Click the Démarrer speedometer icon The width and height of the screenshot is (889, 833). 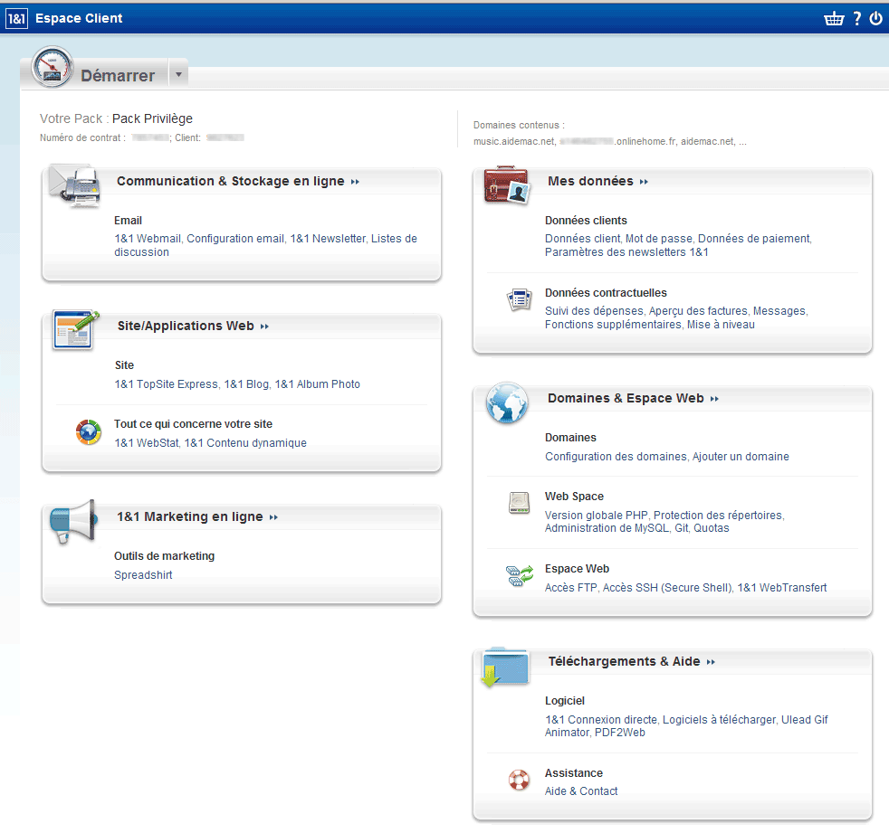53,67
